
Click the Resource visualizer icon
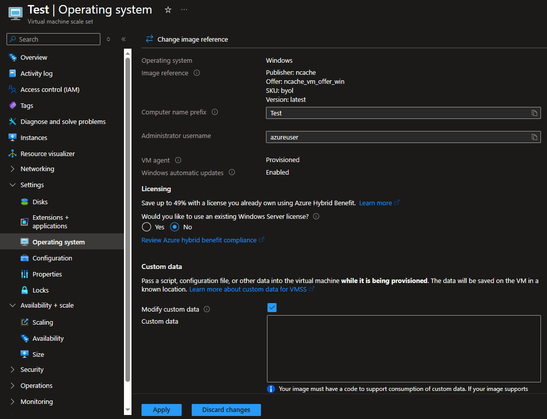click(13, 154)
